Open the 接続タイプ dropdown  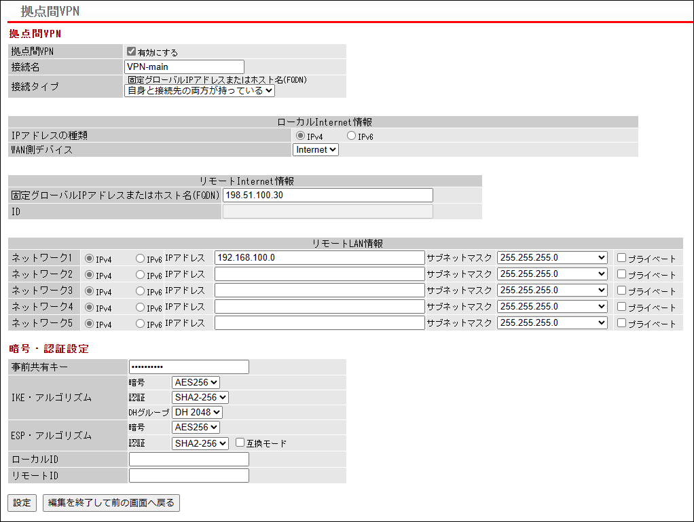200,91
